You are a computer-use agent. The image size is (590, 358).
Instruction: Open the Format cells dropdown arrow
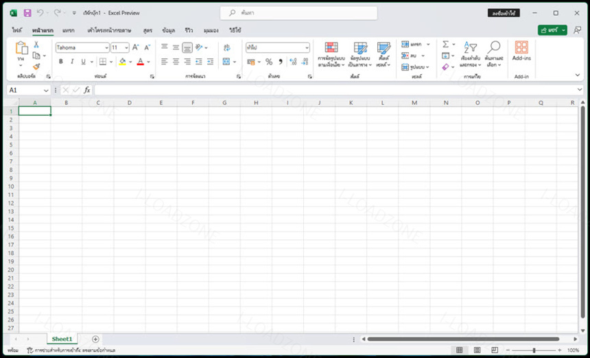click(x=427, y=67)
